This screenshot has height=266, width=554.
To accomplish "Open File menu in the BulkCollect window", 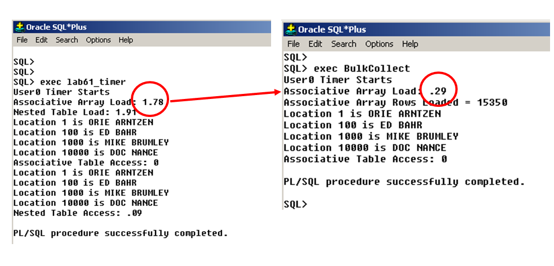I will pos(293,44).
